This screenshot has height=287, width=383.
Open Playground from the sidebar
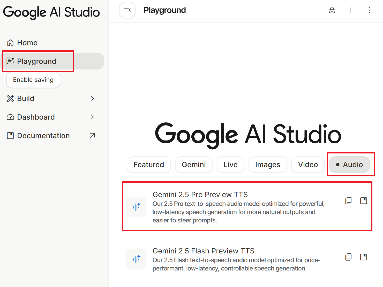click(36, 61)
